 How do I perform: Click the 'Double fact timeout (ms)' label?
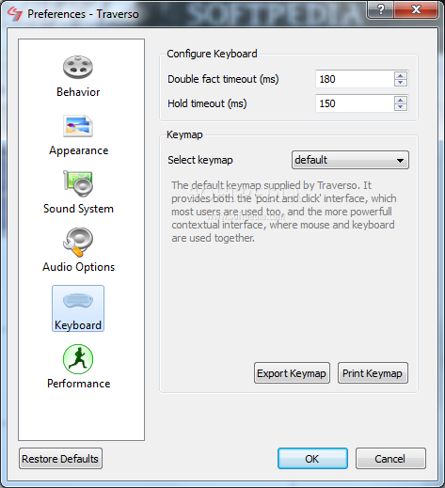pos(223,79)
